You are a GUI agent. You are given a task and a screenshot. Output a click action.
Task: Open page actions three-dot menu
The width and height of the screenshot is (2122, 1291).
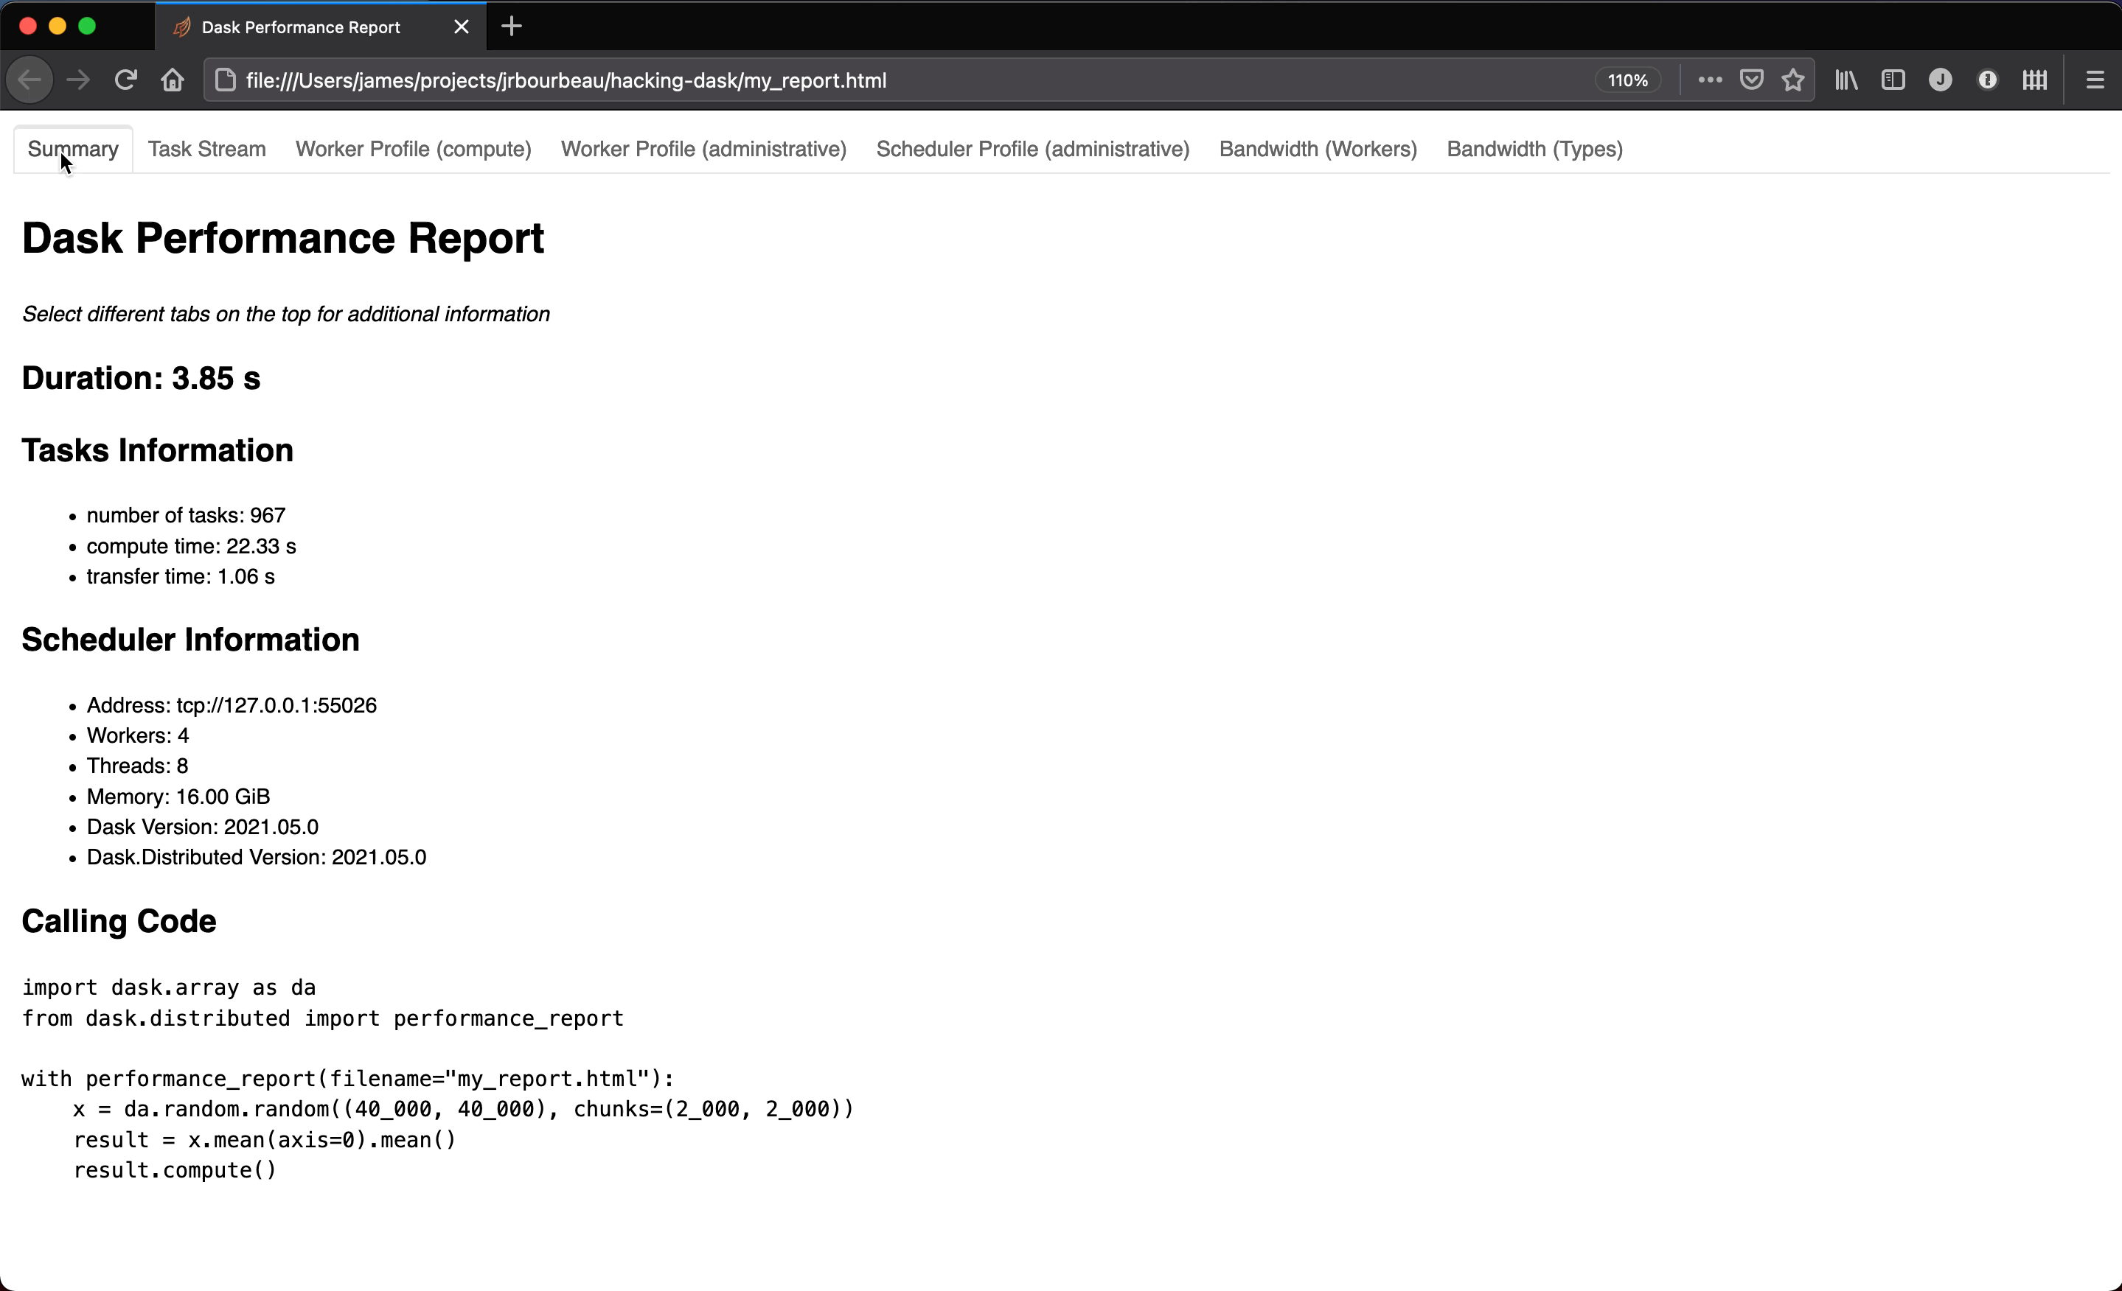[1710, 80]
